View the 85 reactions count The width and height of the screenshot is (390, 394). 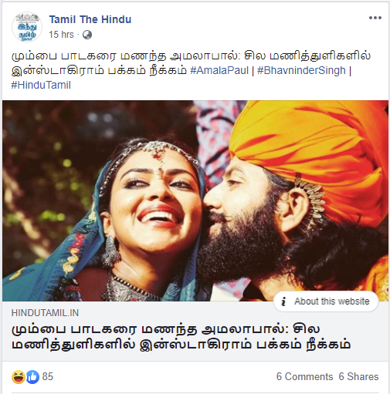(x=48, y=377)
